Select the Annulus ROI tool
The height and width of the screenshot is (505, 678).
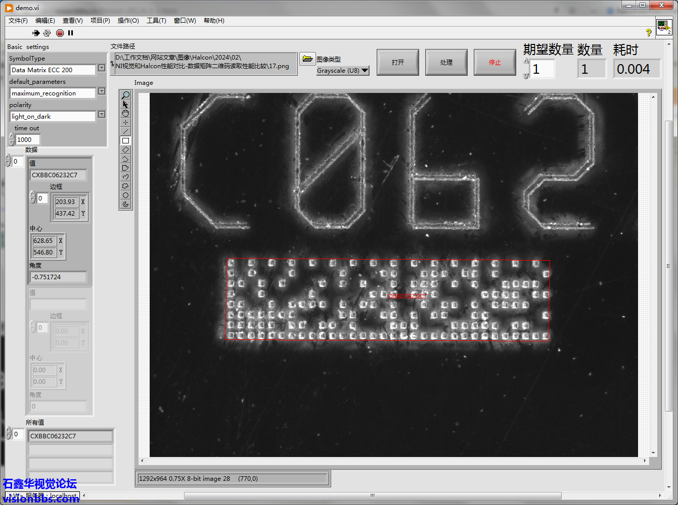(125, 204)
